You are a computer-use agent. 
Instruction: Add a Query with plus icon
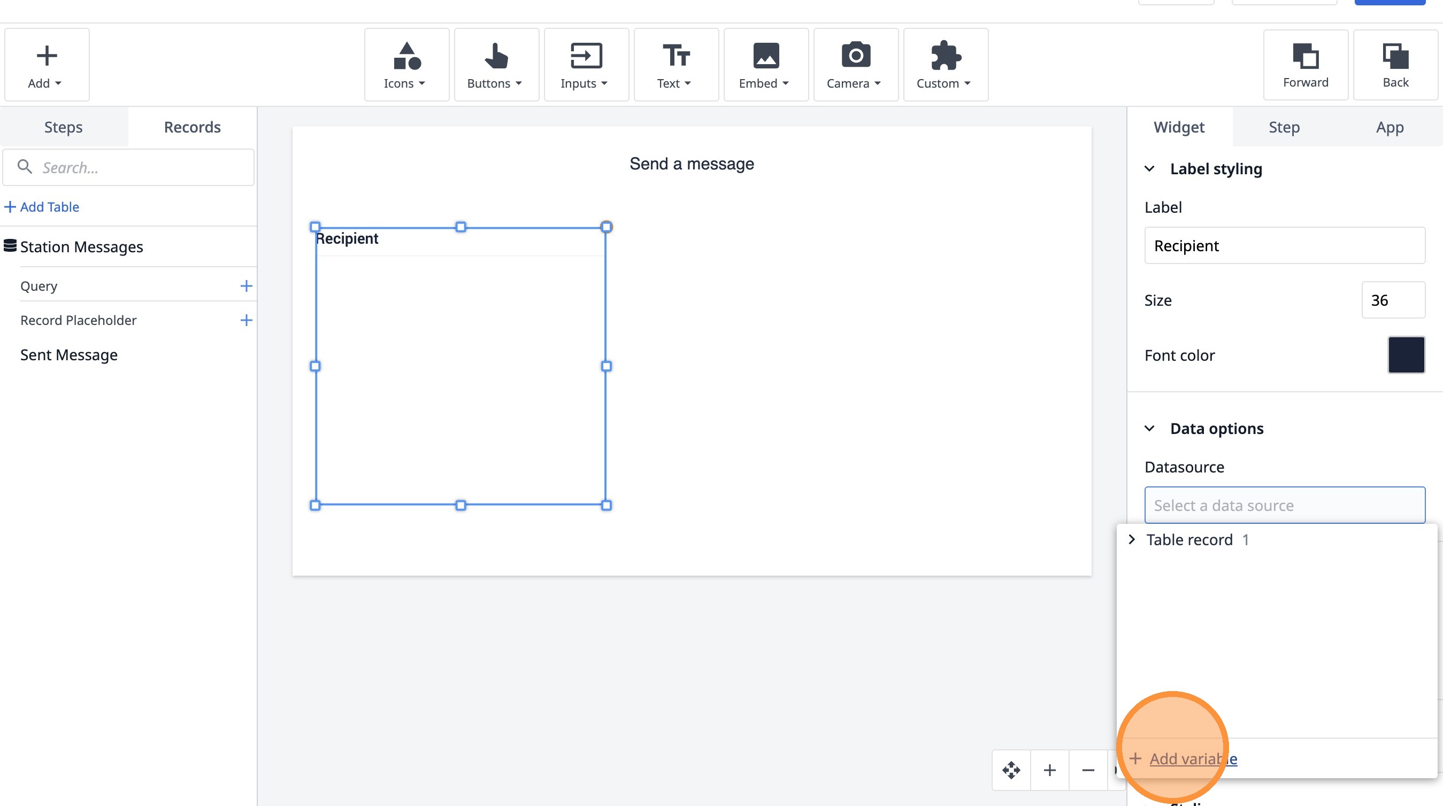coord(246,286)
